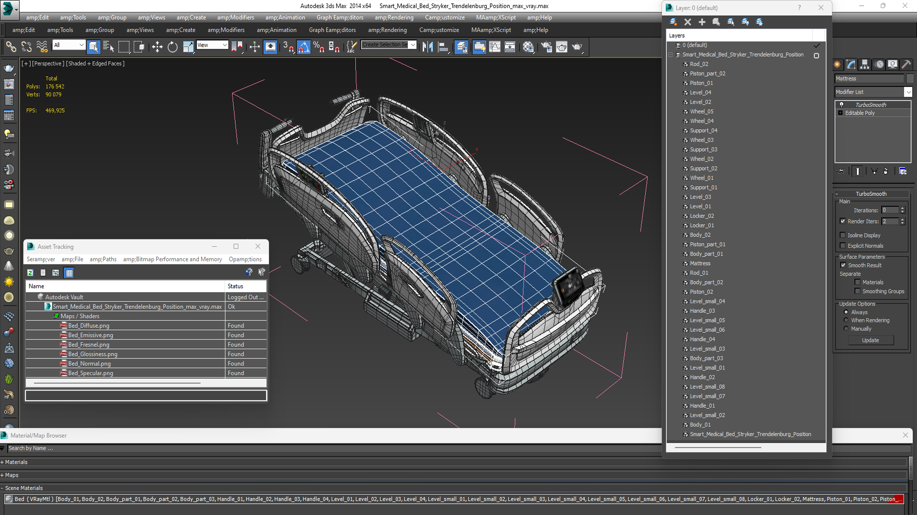917x515 pixels.
Task: Refresh assets in Asset Tracking toolbar
Action: point(30,273)
